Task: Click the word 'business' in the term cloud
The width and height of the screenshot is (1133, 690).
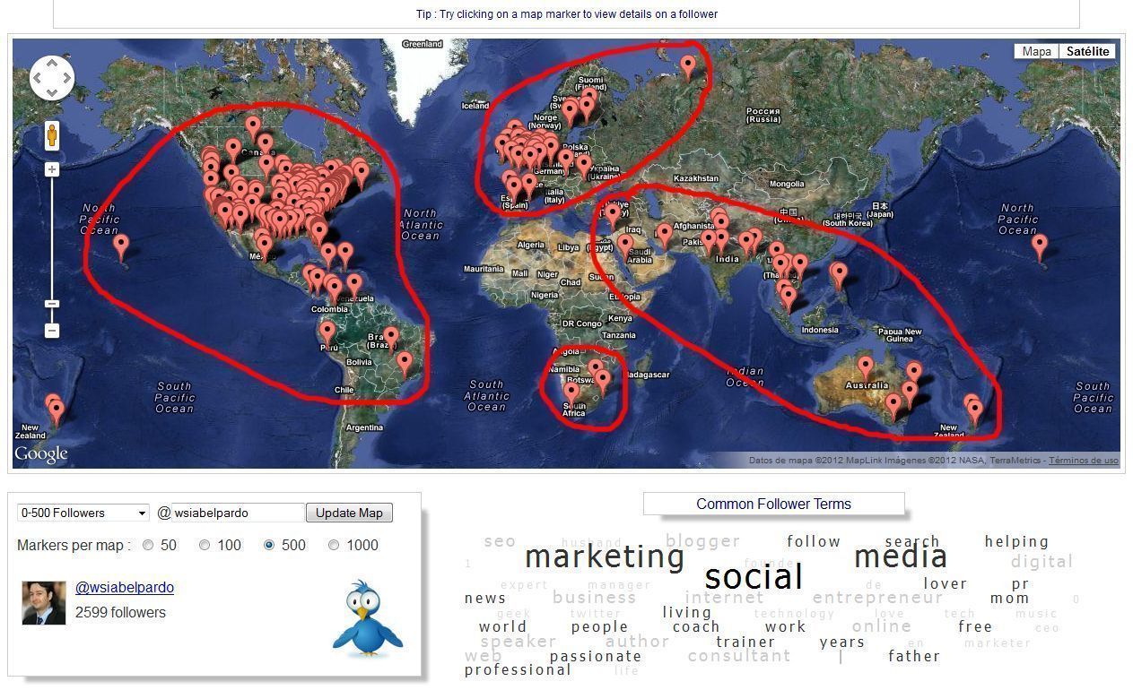Action: click(x=595, y=598)
